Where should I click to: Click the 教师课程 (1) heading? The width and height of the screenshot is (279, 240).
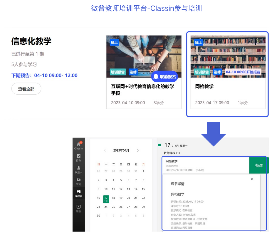pyautogui.click(x=172, y=153)
